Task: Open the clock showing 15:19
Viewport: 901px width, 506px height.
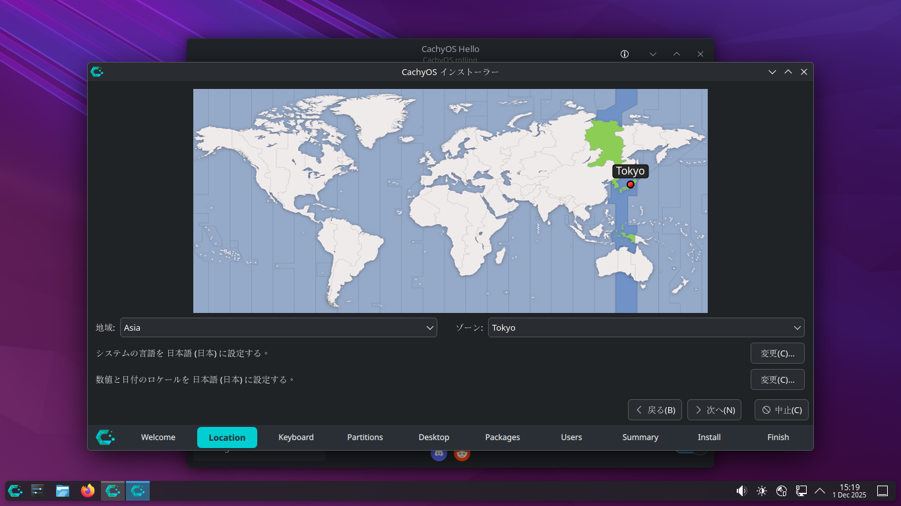Action: pyautogui.click(x=850, y=491)
